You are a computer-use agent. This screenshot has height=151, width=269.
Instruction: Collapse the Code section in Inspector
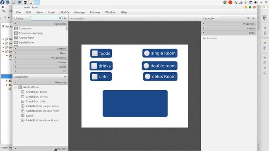[x=229, y=33]
